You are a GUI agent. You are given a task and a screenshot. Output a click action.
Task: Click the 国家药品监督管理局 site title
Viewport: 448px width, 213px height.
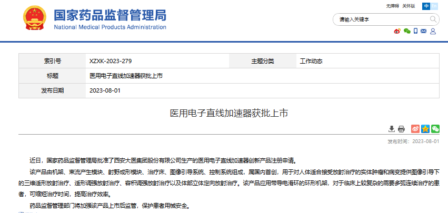pyautogui.click(x=110, y=15)
